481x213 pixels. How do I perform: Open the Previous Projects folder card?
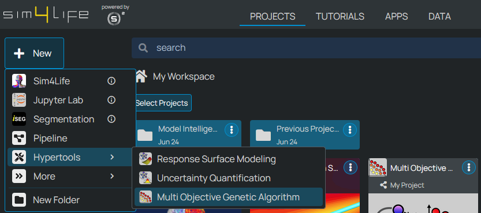(305, 134)
